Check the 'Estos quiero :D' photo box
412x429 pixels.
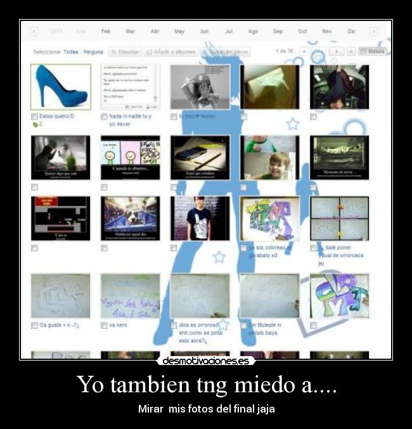34,117
